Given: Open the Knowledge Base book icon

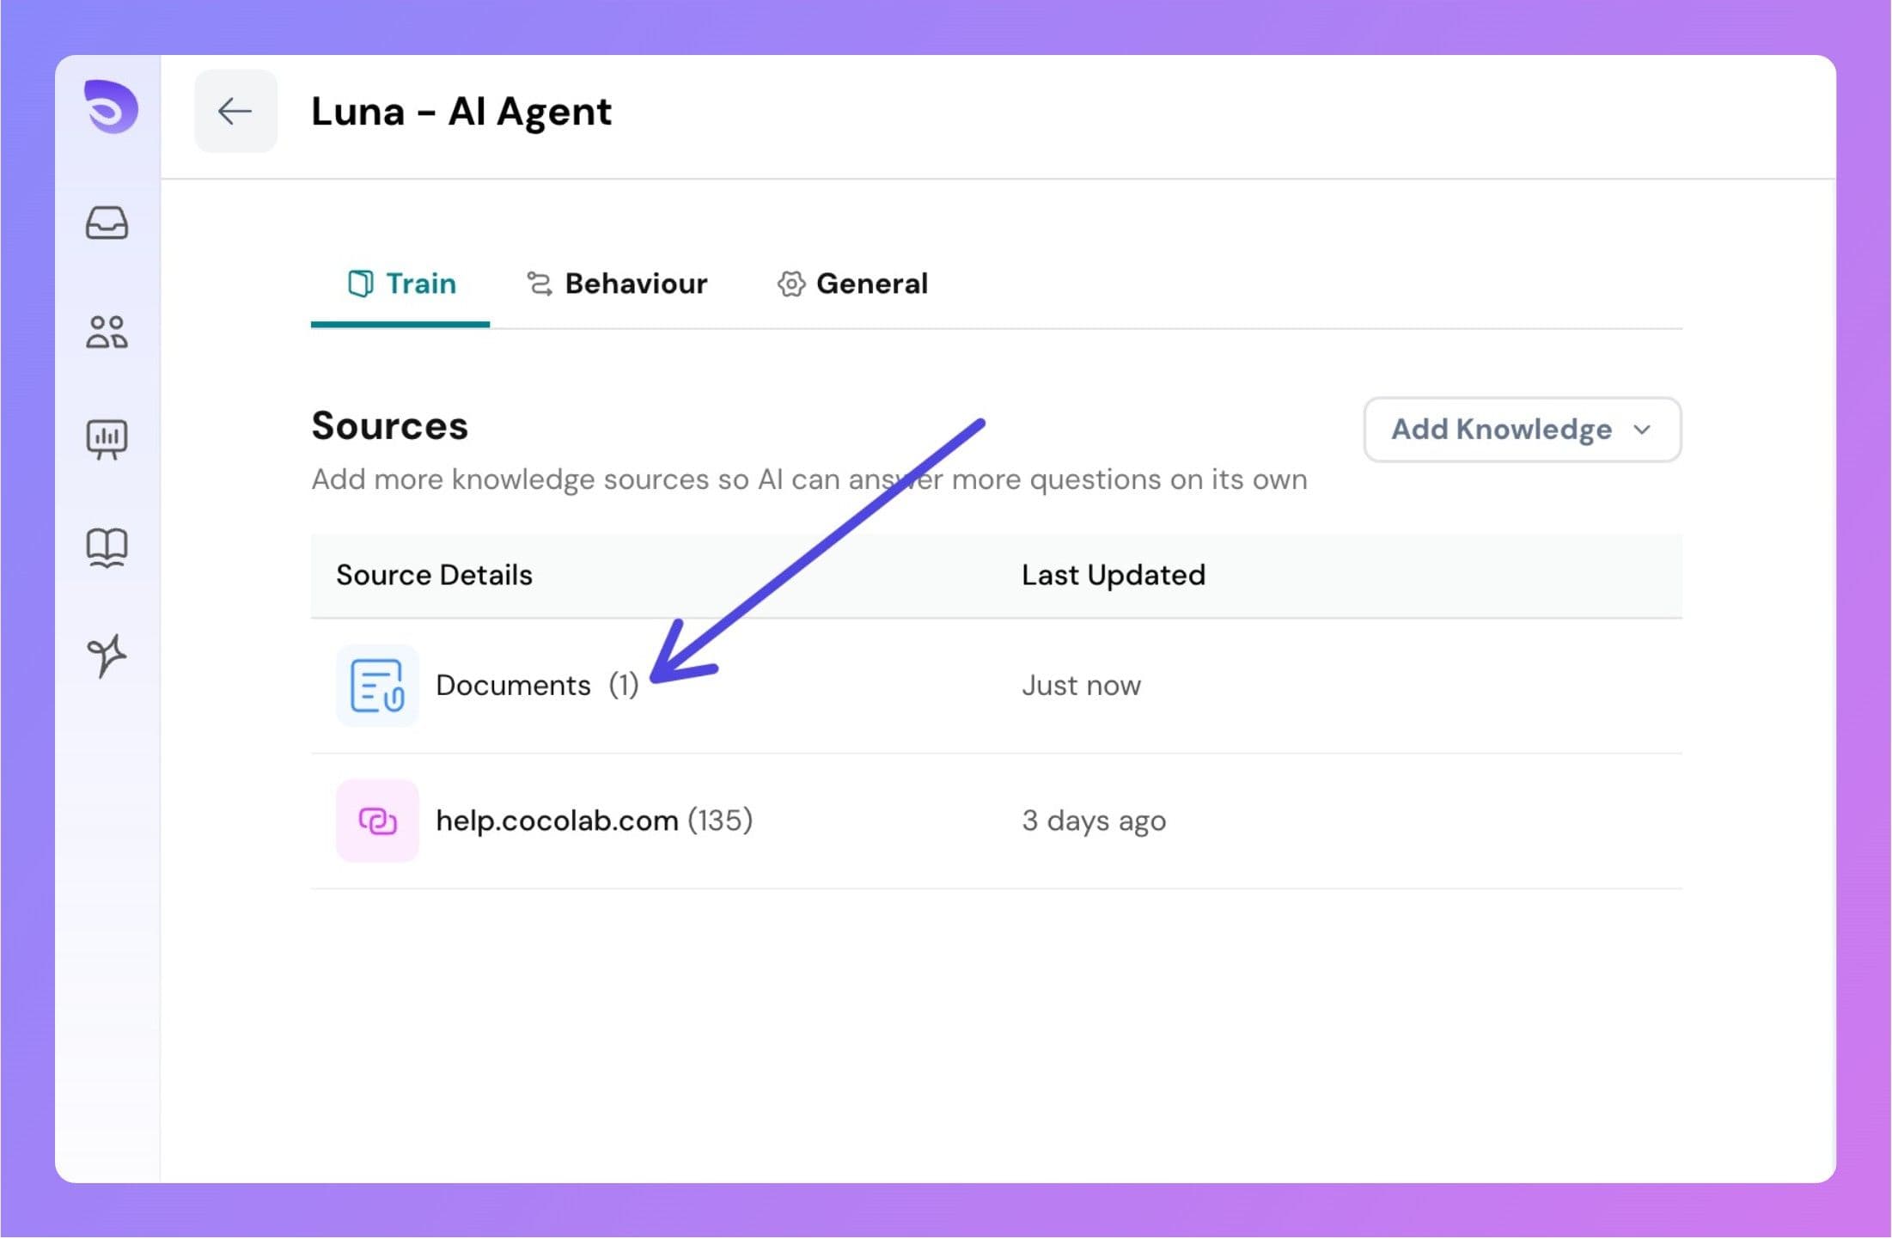Looking at the screenshot, I should pyautogui.click(x=109, y=547).
